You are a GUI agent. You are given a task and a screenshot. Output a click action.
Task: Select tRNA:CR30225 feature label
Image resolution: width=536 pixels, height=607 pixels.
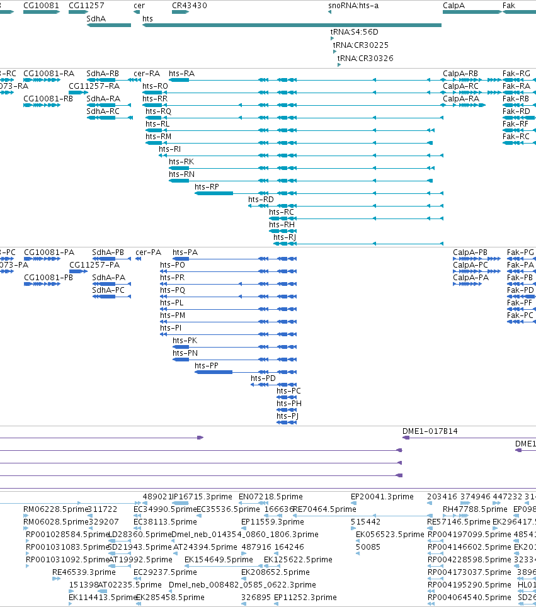point(360,45)
